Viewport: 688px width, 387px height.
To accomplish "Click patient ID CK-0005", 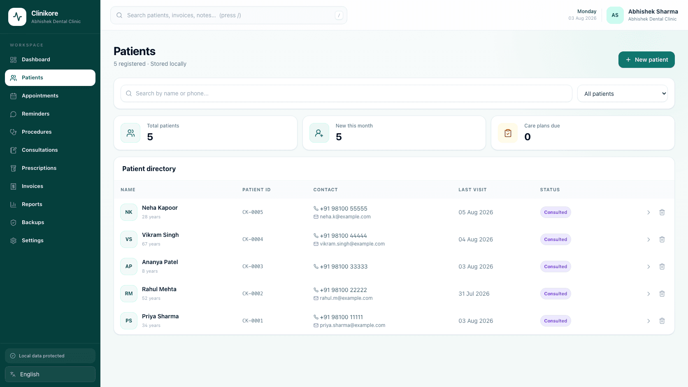I will [x=253, y=212].
